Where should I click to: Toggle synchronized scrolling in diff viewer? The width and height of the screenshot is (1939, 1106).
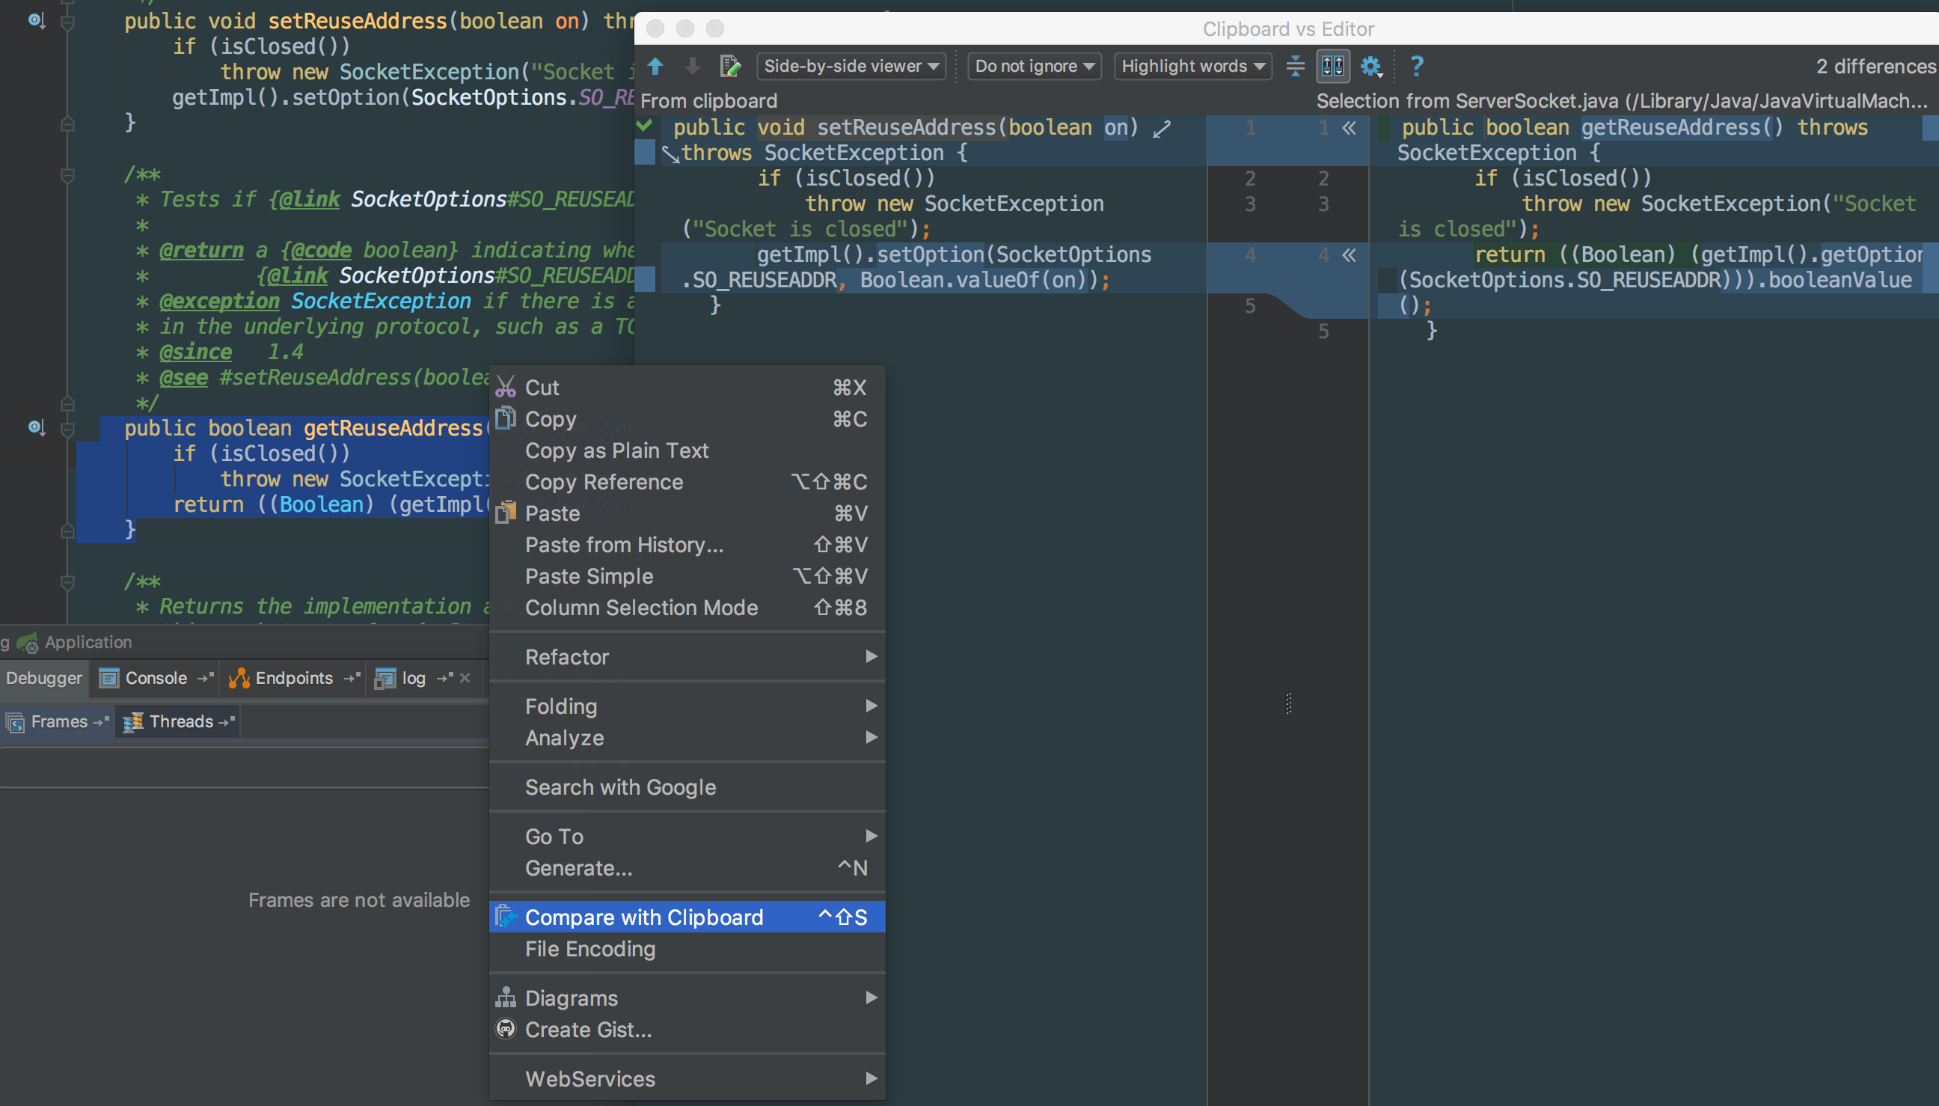click(x=1332, y=66)
